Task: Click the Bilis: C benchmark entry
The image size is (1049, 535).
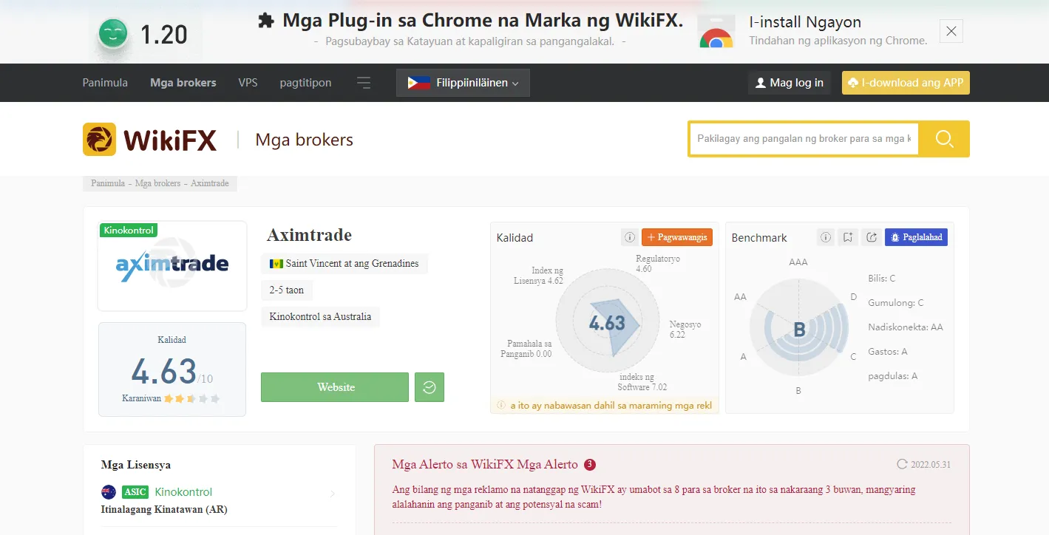Action: pos(882,279)
